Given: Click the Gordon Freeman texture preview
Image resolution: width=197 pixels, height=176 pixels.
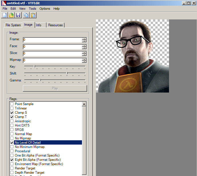Looking at the screenshot, I should click(x=132, y=56).
